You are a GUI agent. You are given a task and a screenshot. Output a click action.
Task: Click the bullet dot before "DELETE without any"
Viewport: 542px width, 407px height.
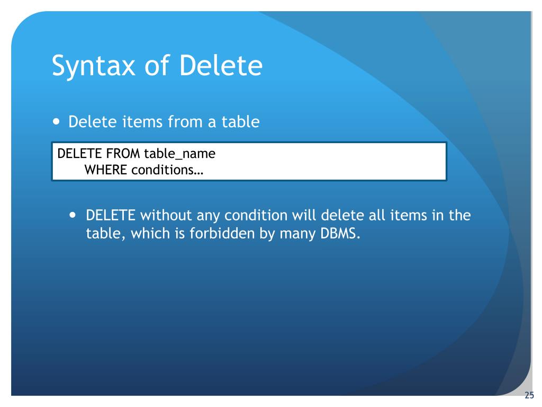72,215
